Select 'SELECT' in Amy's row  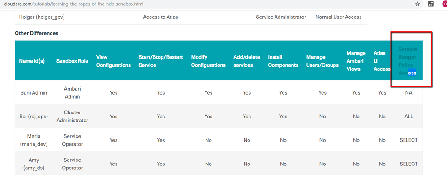(408, 164)
